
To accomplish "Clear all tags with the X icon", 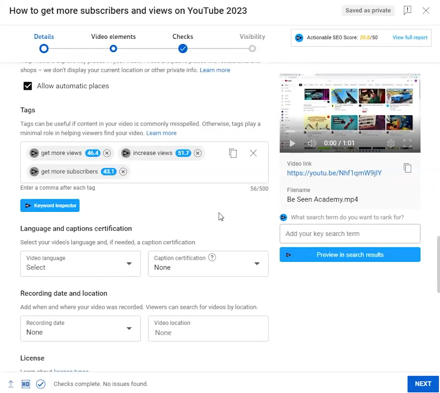I will [253, 153].
